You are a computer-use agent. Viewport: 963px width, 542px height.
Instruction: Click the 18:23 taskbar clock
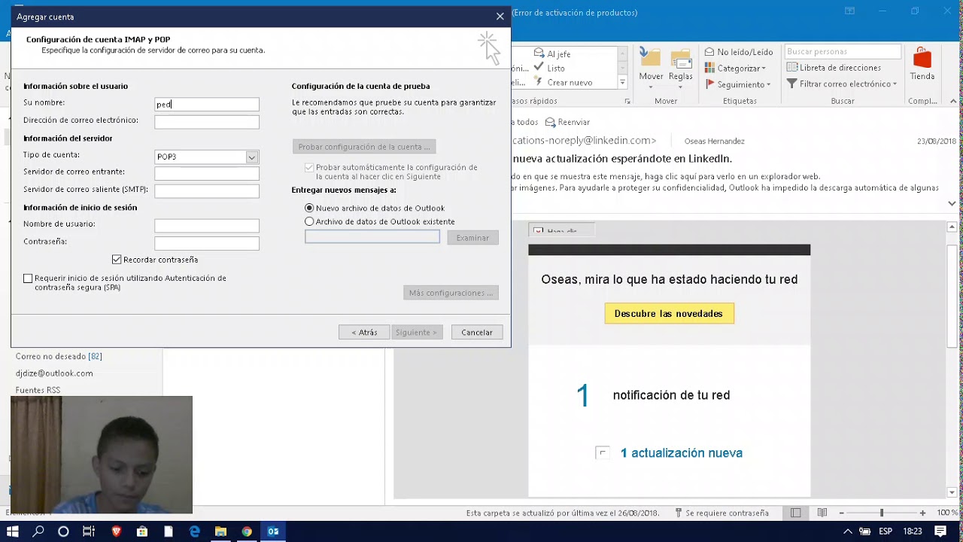pyautogui.click(x=912, y=531)
